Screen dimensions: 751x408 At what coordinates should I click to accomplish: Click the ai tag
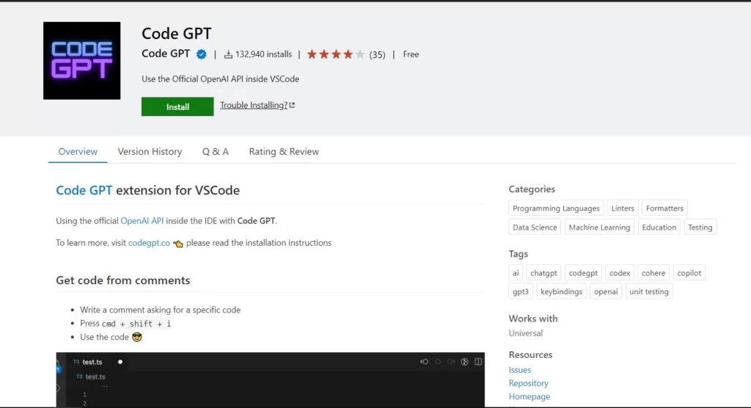[516, 273]
